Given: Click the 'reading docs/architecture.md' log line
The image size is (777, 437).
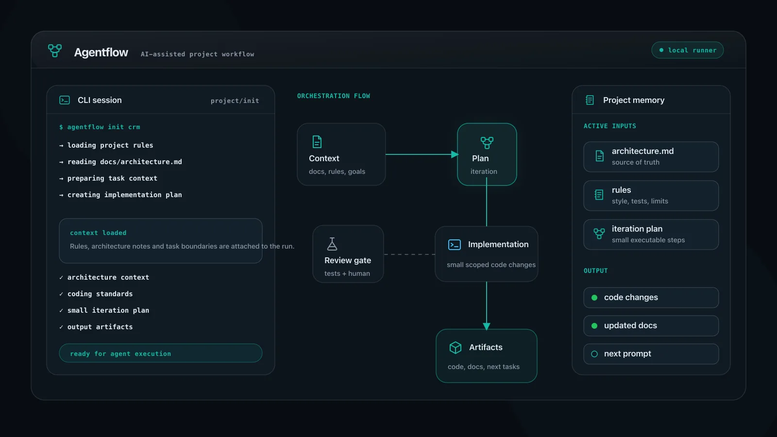Looking at the screenshot, I should coord(120,162).
